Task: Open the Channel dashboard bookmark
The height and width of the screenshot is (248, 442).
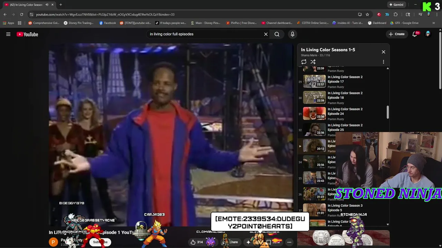Action: (277, 23)
